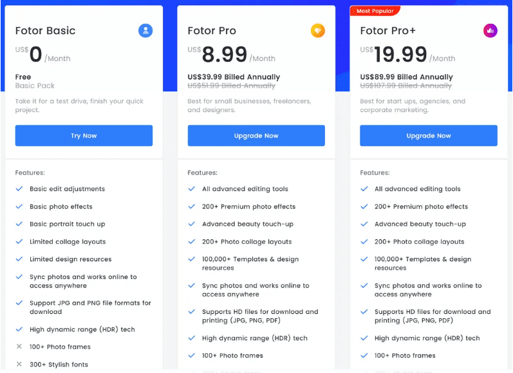This screenshot has height=373, width=513.
Task: Click Upgrade Now under Fotor Pro+
Action: (429, 135)
